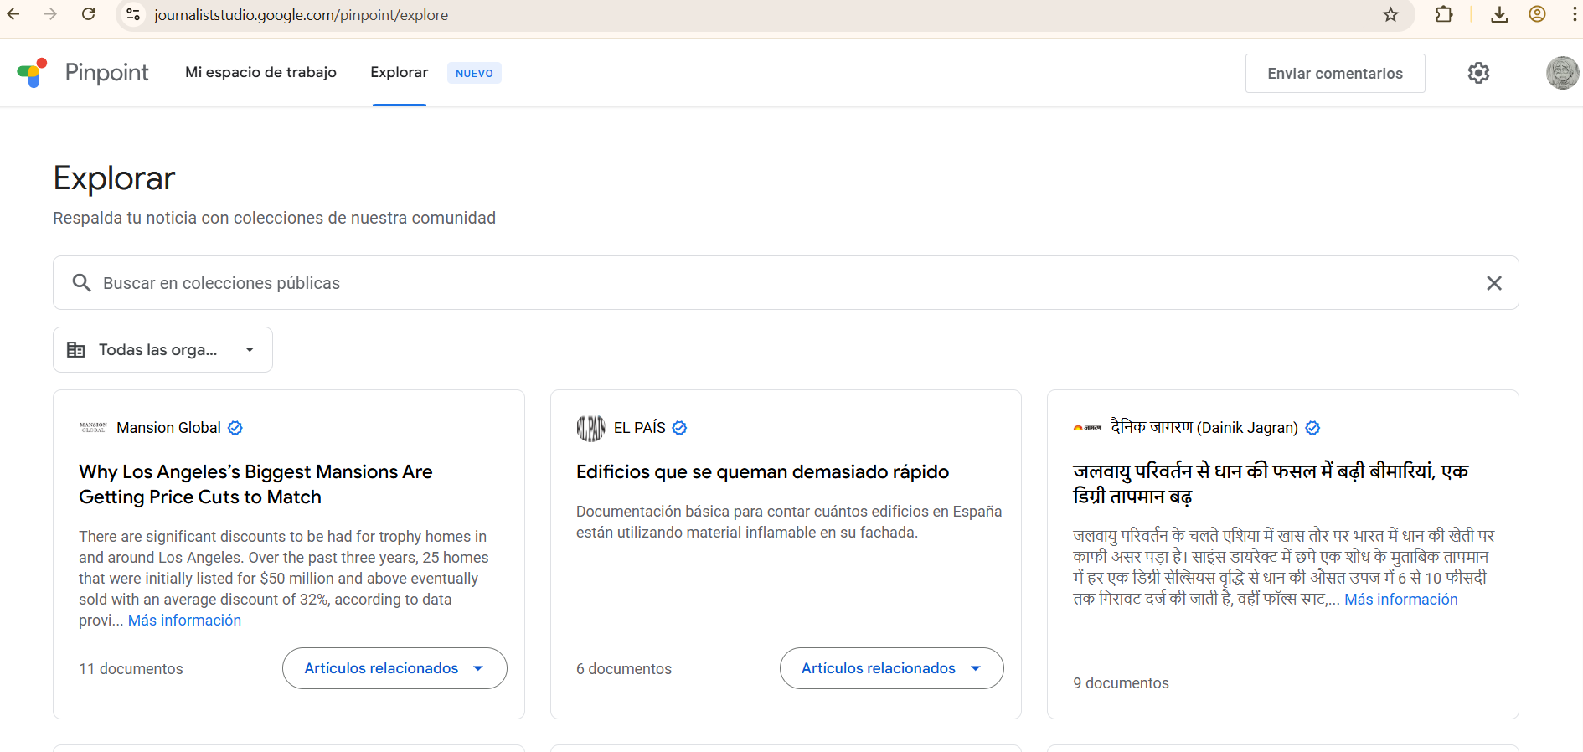Select the Explorar tab

[399, 72]
